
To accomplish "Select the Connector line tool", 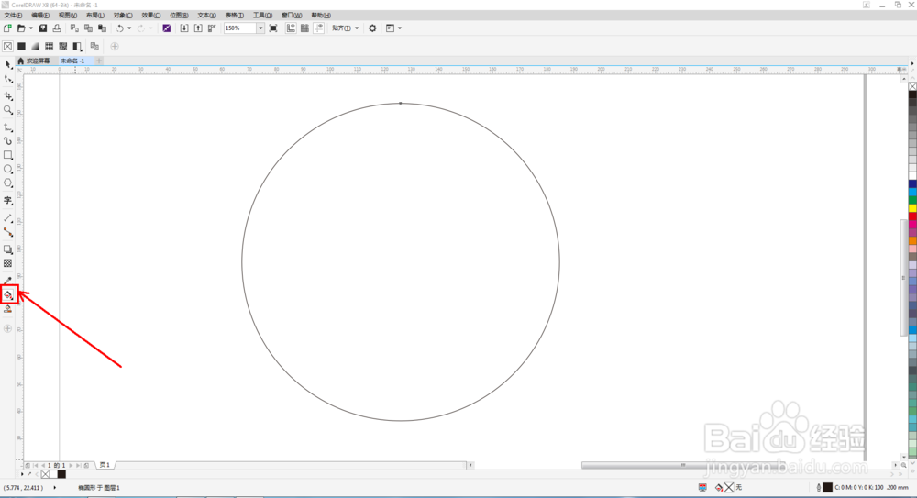I will point(7,232).
